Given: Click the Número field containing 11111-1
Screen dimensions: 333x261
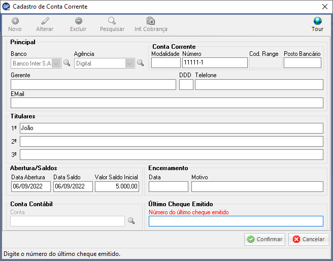Looking at the screenshot, I should [215, 63].
